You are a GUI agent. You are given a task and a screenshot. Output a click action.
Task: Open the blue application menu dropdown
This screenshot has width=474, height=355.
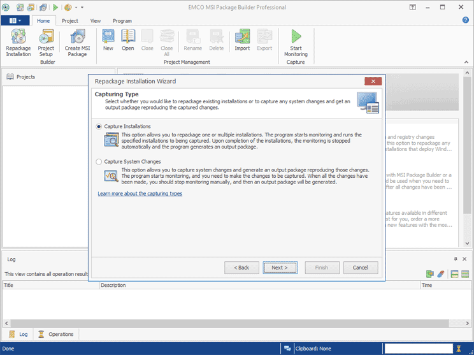click(15, 21)
